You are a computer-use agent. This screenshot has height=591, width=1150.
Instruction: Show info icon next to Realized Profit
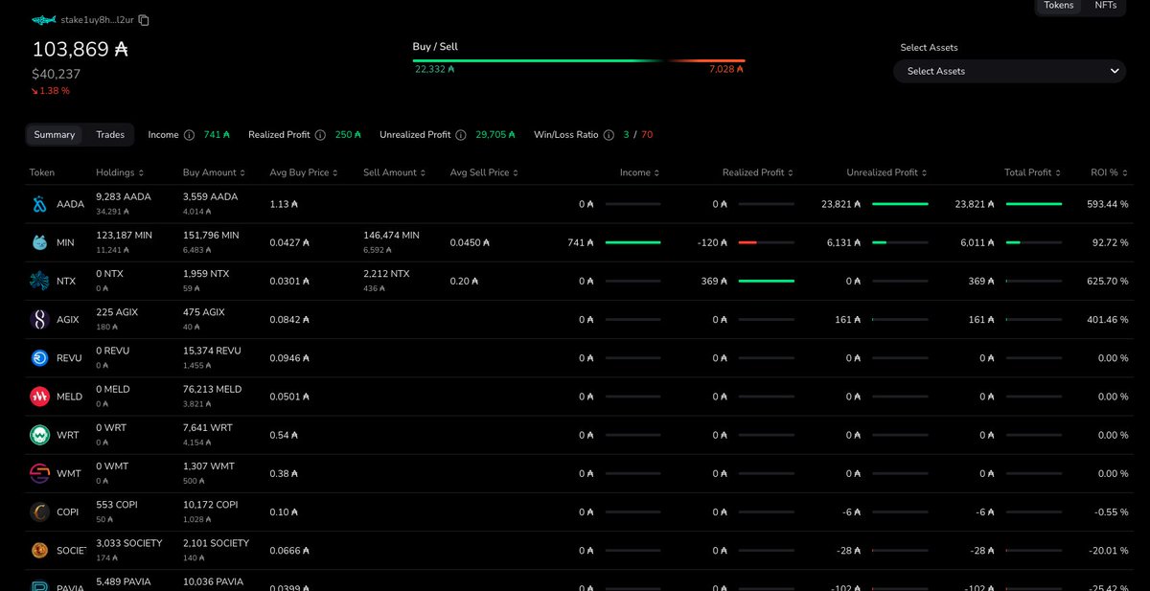tap(320, 135)
